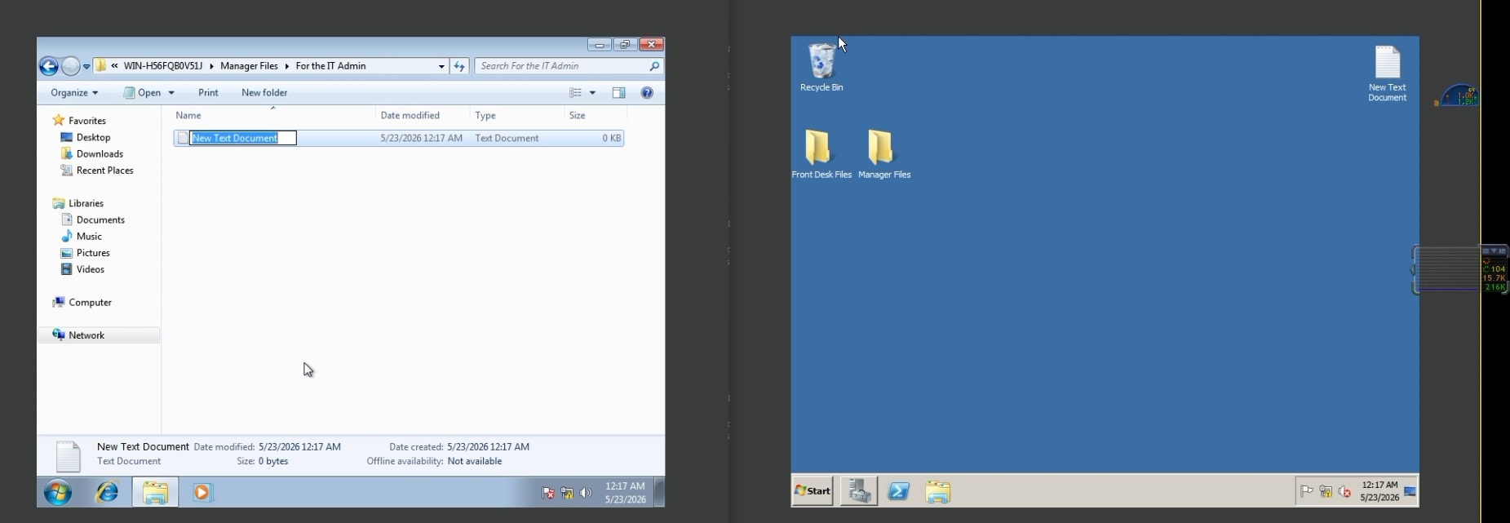Open Windows Explorer from server taskbar
The width and height of the screenshot is (1510, 523).
pyautogui.click(x=937, y=491)
